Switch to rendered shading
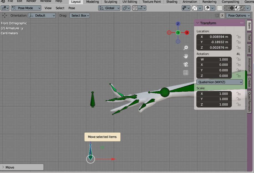The height and width of the screenshot is (173, 254). [242, 8]
